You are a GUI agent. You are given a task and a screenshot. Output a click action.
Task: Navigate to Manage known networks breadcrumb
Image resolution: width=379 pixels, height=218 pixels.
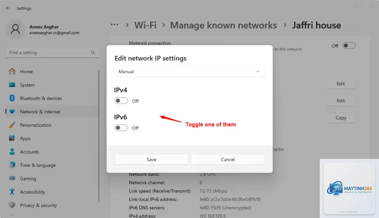(x=223, y=25)
